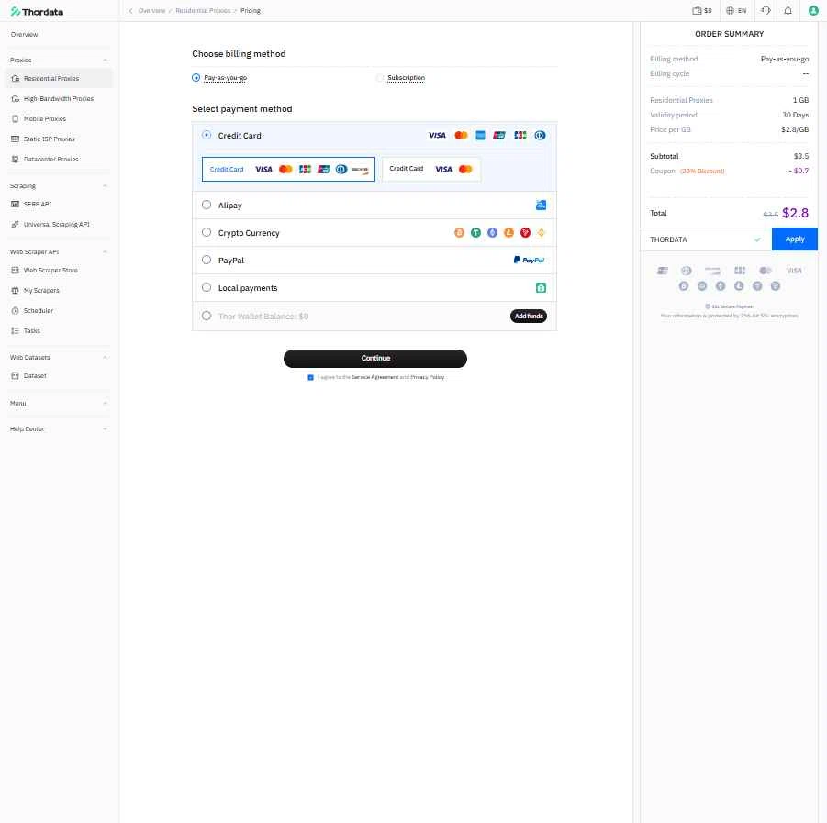Open Static ISP Proxies page

click(x=49, y=139)
